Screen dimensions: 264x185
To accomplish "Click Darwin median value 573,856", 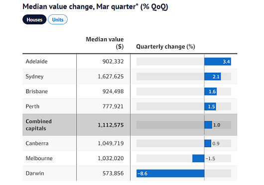I will 113,173.
